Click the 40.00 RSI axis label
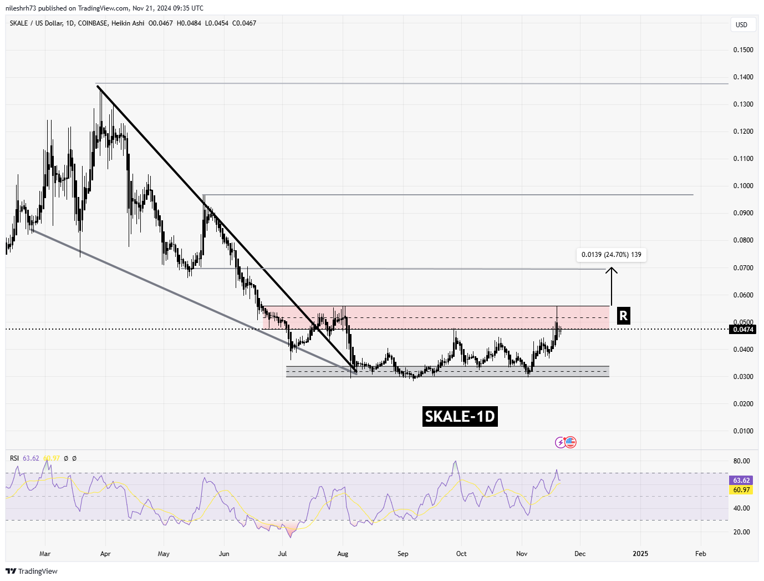 (741, 508)
